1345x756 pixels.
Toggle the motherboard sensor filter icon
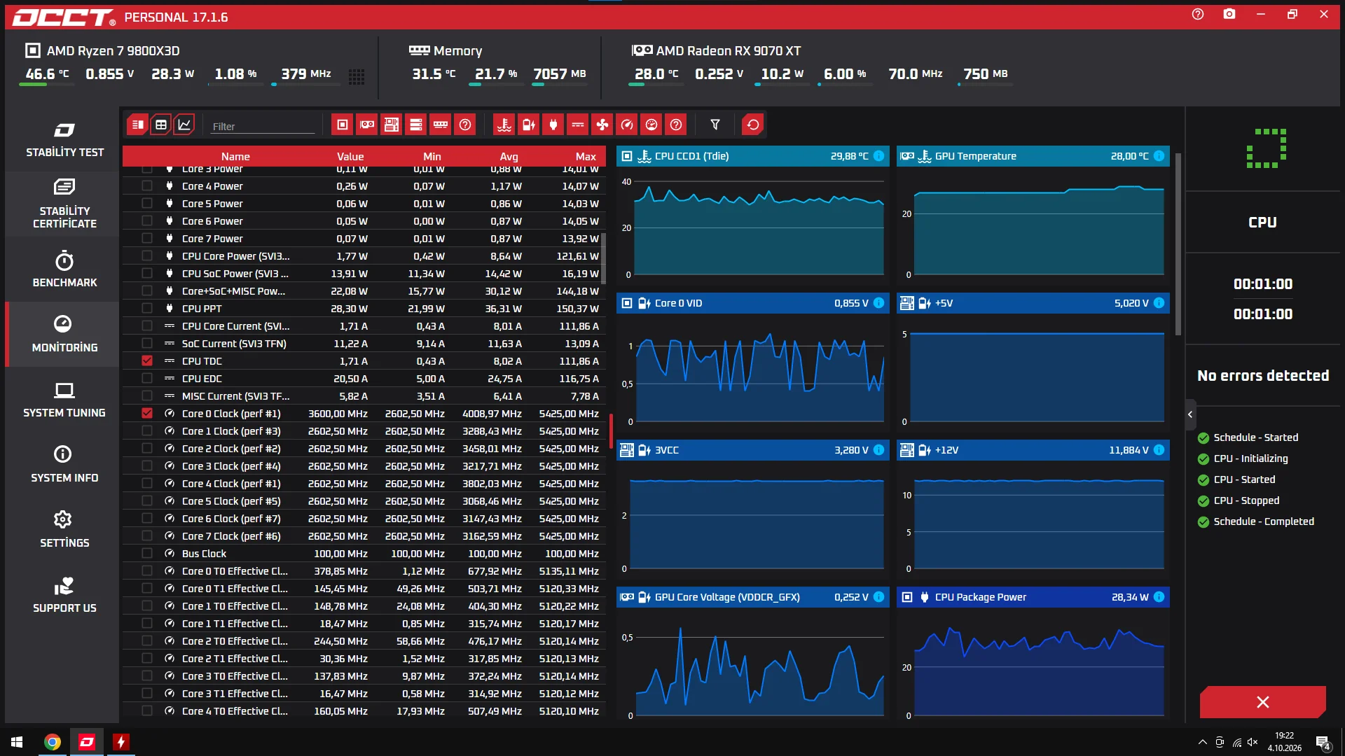[392, 125]
